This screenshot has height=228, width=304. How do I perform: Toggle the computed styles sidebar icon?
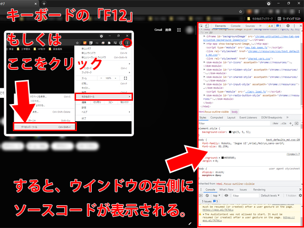[296, 123]
